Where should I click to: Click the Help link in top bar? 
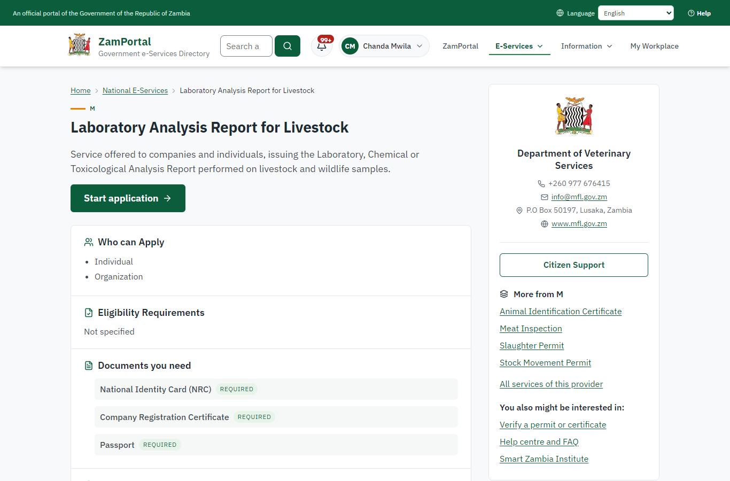click(x=699, y=13)
